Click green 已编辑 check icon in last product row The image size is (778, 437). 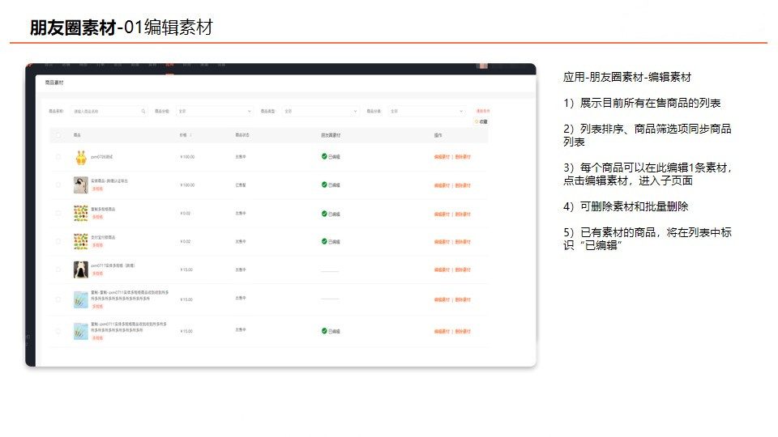click(x=324, y=331)
